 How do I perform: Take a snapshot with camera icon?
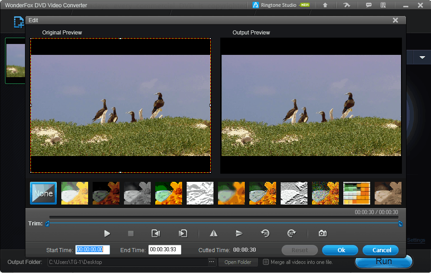coord(323,234)
